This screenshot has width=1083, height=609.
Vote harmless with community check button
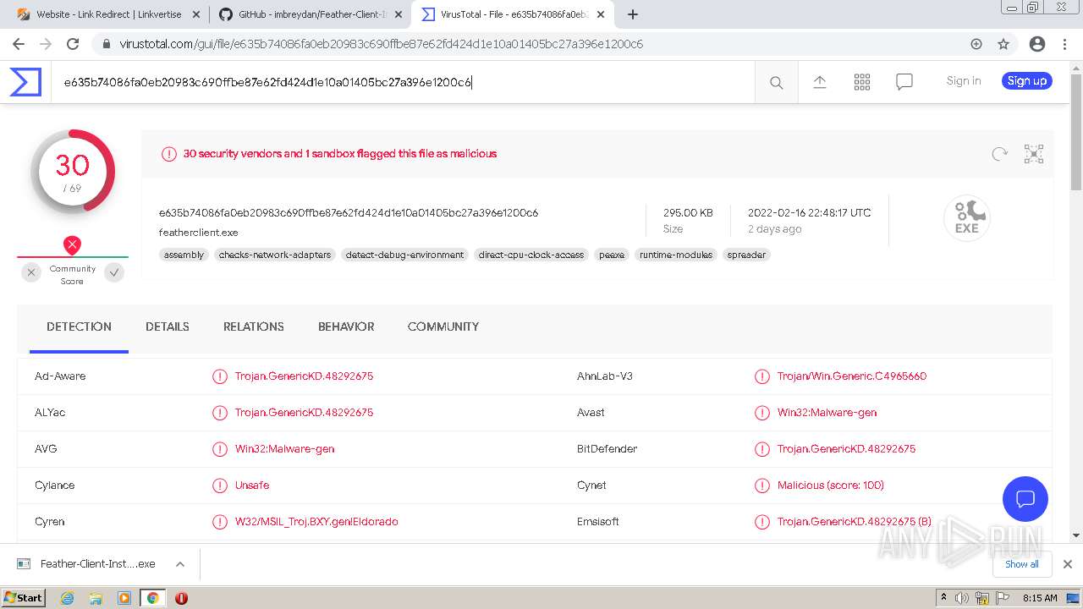(114, 272)
